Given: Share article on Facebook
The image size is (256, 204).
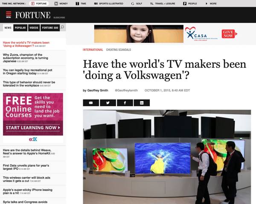Looking at the screenshot, I should point(125,103).
